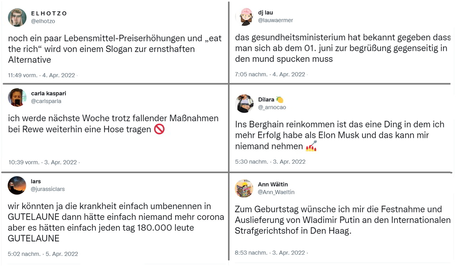Open the @_arnocao handle
The height and width of the screenshot is (266, 456).
(x=272, y=107)
